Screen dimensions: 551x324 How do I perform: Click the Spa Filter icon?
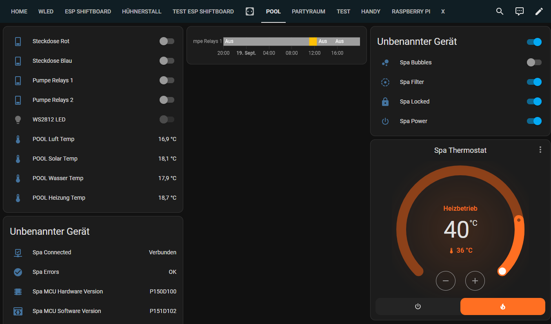click(x=385, y=82)
